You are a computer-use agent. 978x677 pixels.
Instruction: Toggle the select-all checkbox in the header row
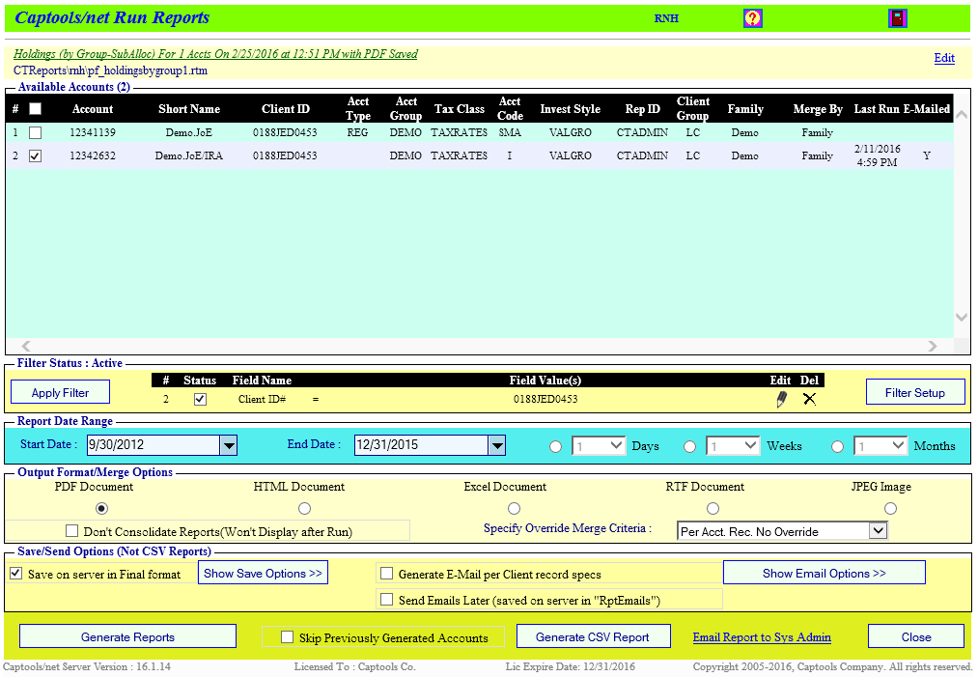click(x=36, y=108)
